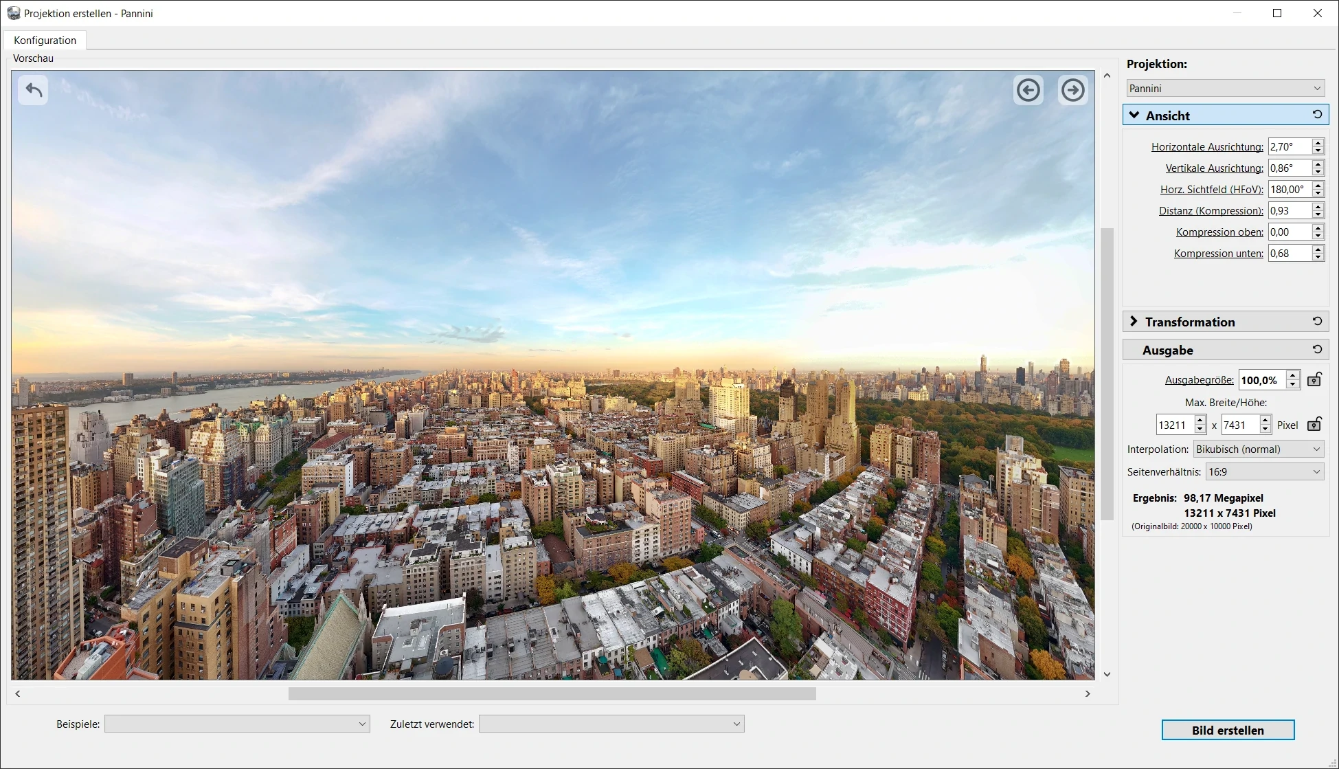Click the Horizontale Ausrichtung label link
The width and height of the screenshot is (1339, 769).
coord(1207,147)
